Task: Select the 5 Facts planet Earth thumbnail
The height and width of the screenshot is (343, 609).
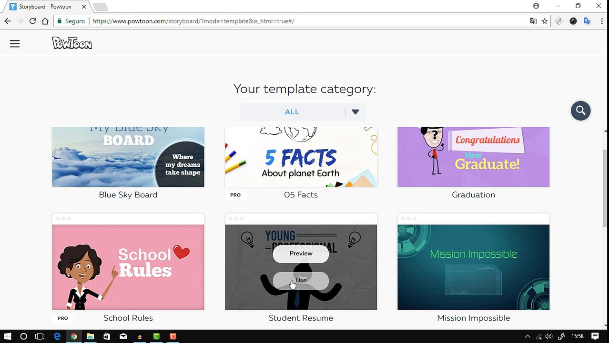Action: click(x=301, y=157)
